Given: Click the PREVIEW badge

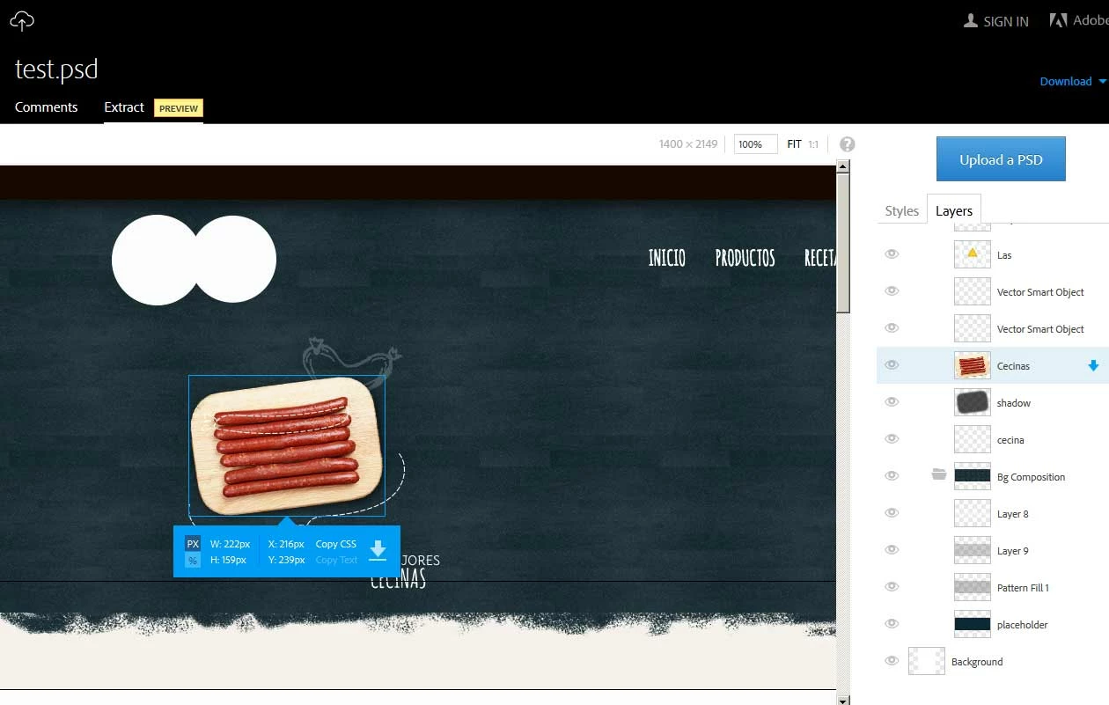Looking at the screenshot, I should coord(179,108).
